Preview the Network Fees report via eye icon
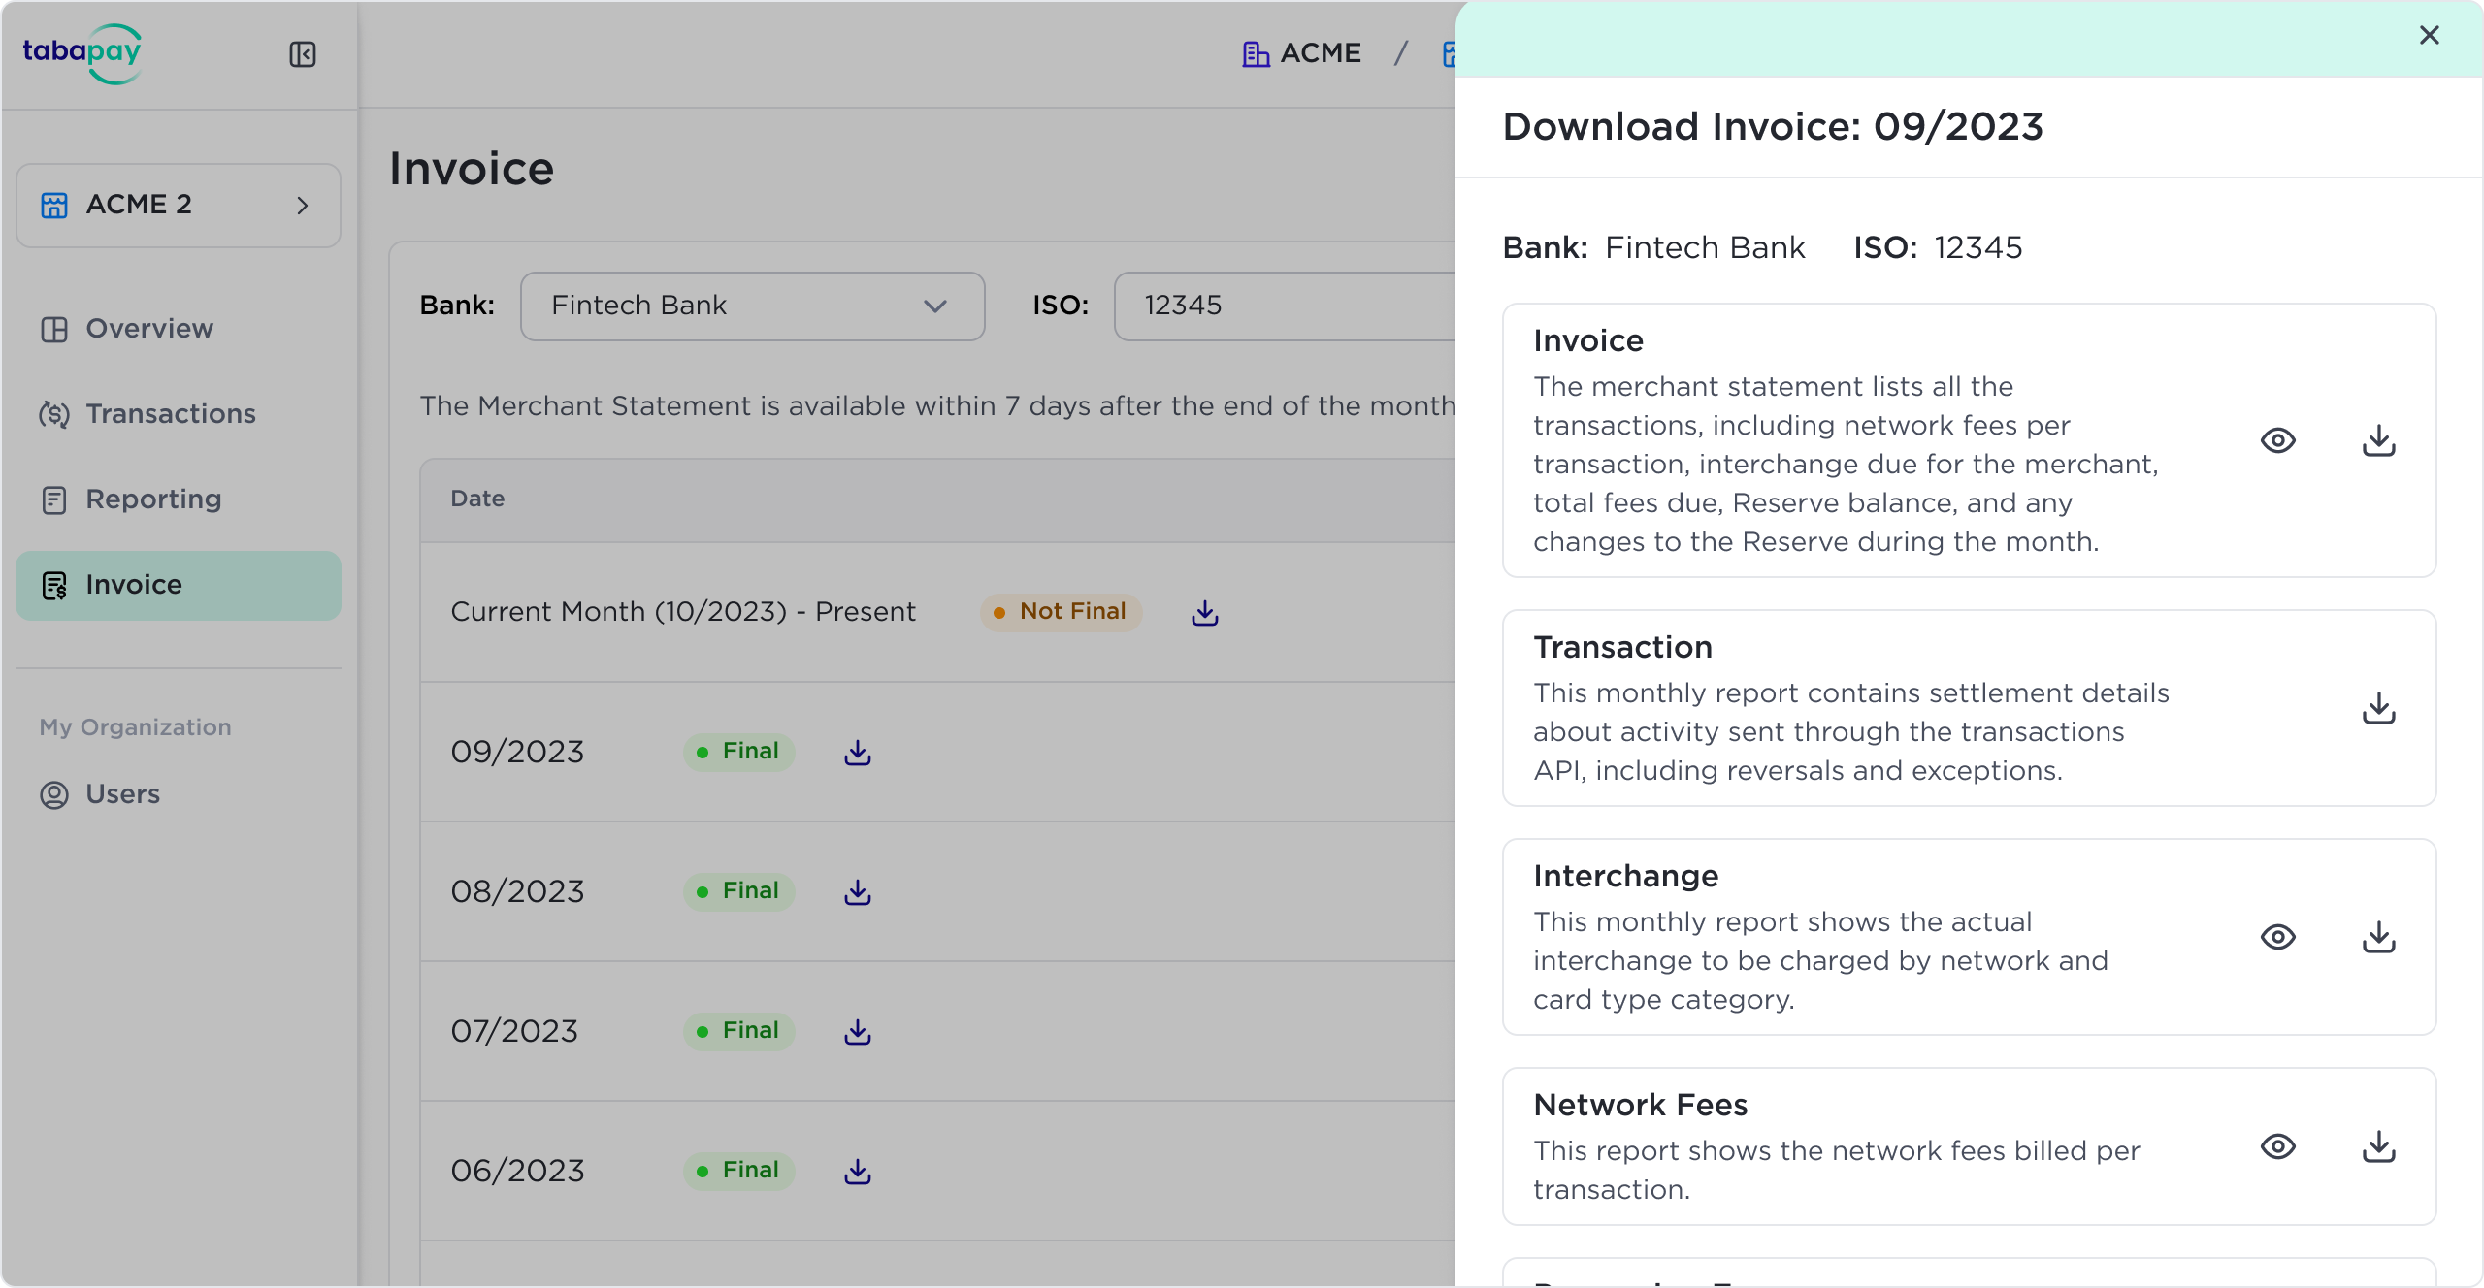This screenshot has width=2484, height=1288. [2277, 1146]
